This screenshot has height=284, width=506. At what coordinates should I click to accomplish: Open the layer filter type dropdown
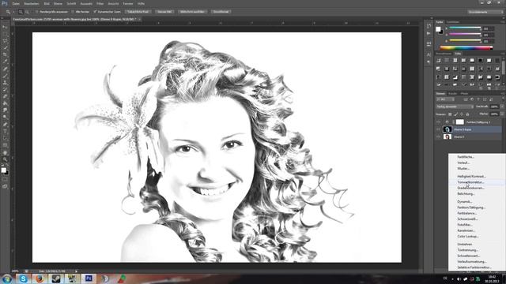(445, 99)
